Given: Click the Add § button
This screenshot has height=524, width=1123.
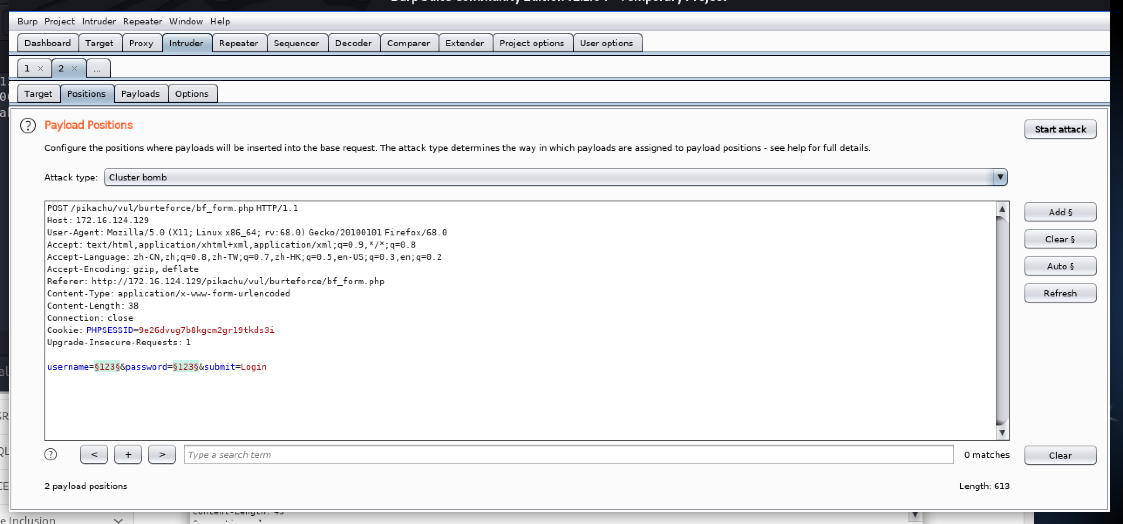Looking at the screenshot, I should coord(1060,212).
